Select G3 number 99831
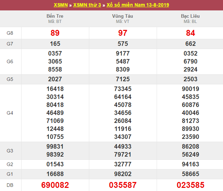The image size is (223, 191). coord(55,147)
